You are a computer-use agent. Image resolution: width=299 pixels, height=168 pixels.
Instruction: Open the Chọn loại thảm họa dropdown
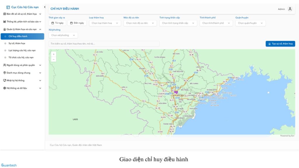point(105,23)
